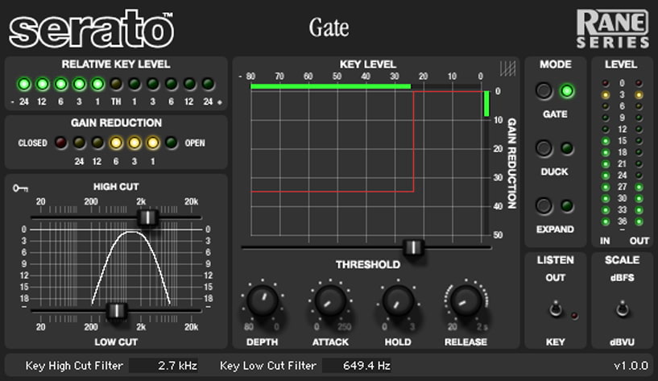
Task: Enable Duck mode button
Action: tap(544, 148)
